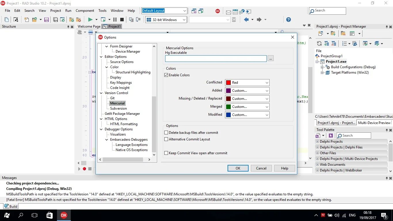
Task: Select Git in the options tree
Action: click(112, 98)
